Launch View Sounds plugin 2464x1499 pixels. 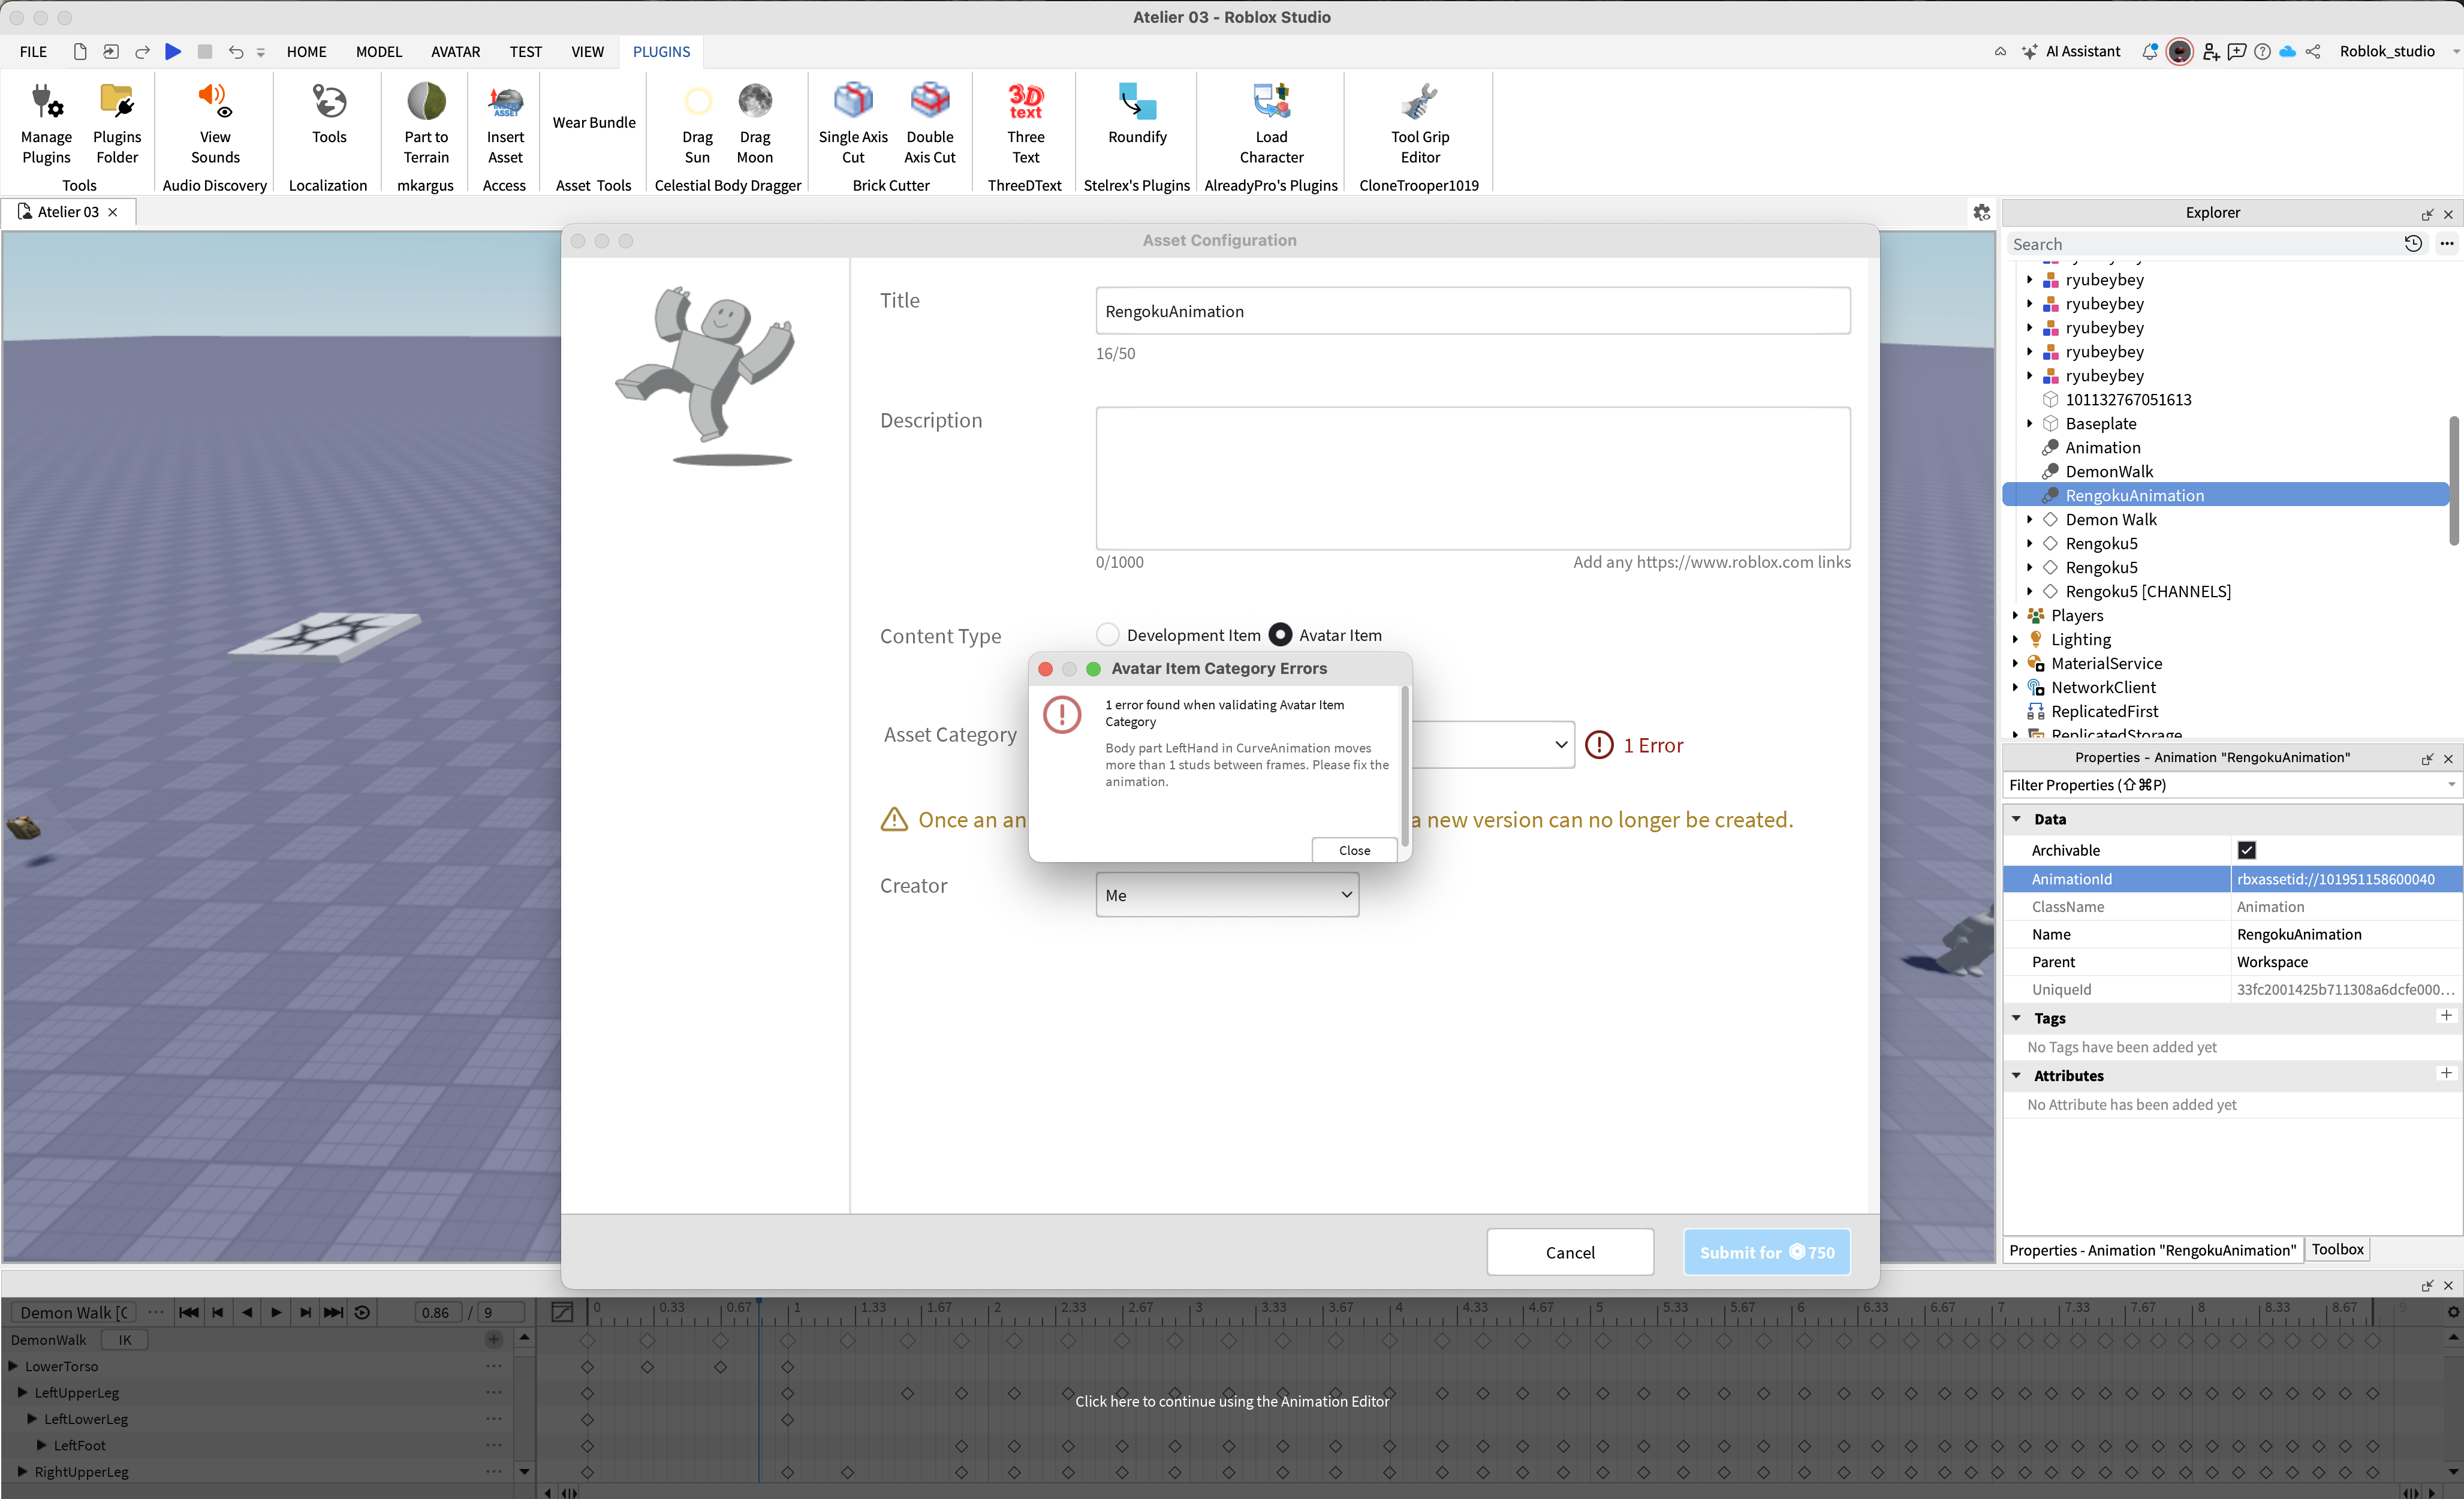click(x=215, y=123)
